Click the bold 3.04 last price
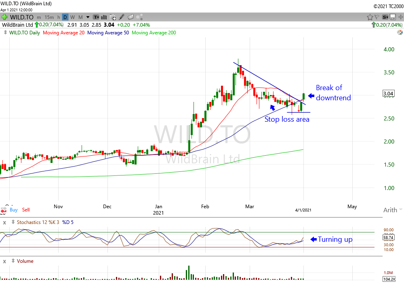This screenshot has height=283, width=404. tap(109, 25)
